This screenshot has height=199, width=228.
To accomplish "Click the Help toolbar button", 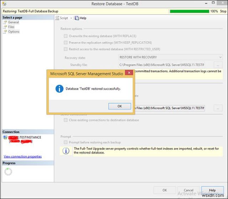I will [81, 18].
